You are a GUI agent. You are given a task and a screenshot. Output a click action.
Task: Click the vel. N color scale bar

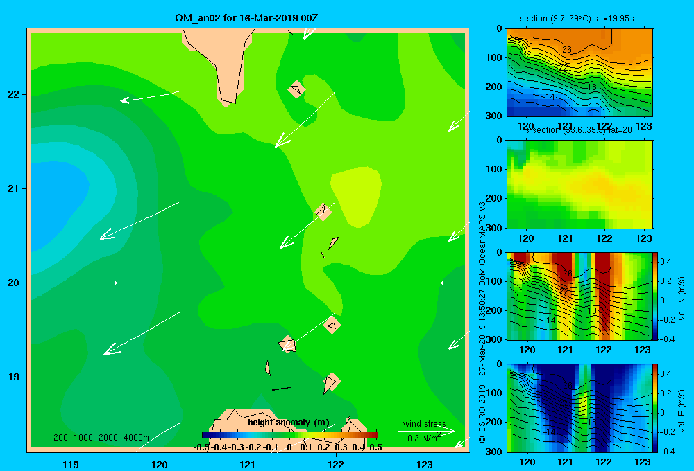(x=655, y=296)
